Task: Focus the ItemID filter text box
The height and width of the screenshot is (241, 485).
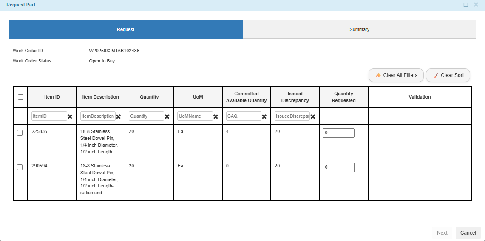Action: tap(49, 116)
